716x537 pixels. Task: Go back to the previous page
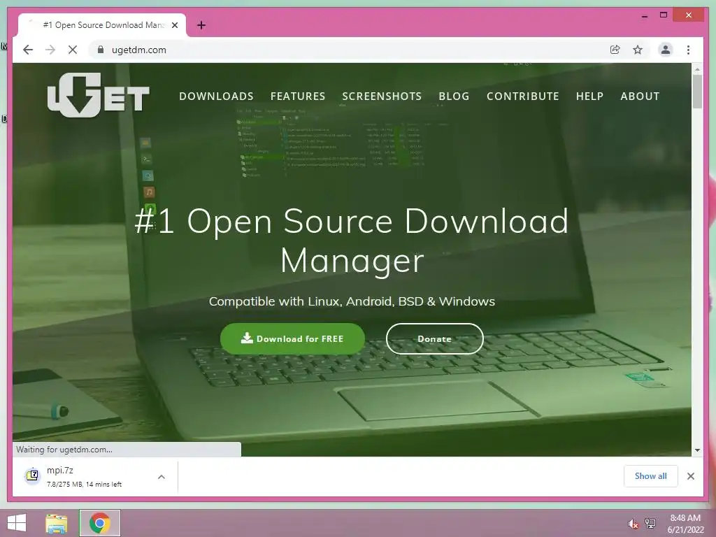pos(28,50)
